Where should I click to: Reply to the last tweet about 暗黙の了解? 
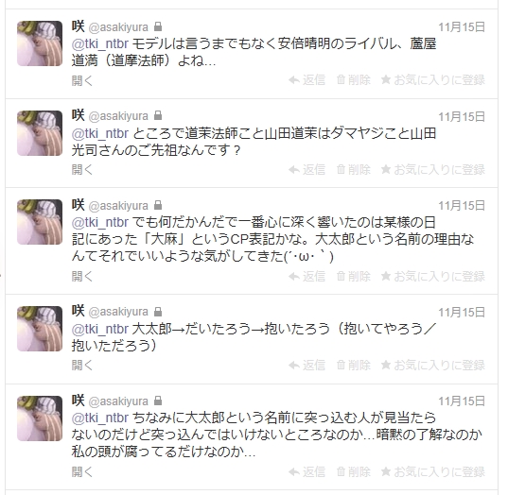(x=307, y=471)
